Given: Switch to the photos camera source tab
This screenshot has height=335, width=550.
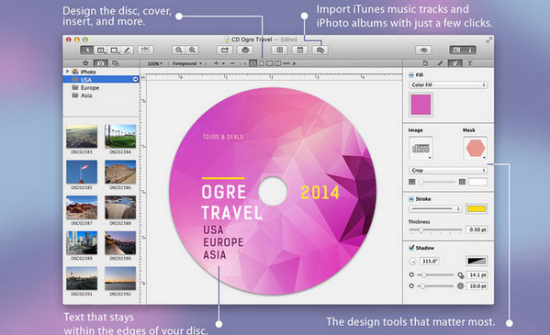Looking at the screenshot, I should pyautogui.click(x=101, y=63).
